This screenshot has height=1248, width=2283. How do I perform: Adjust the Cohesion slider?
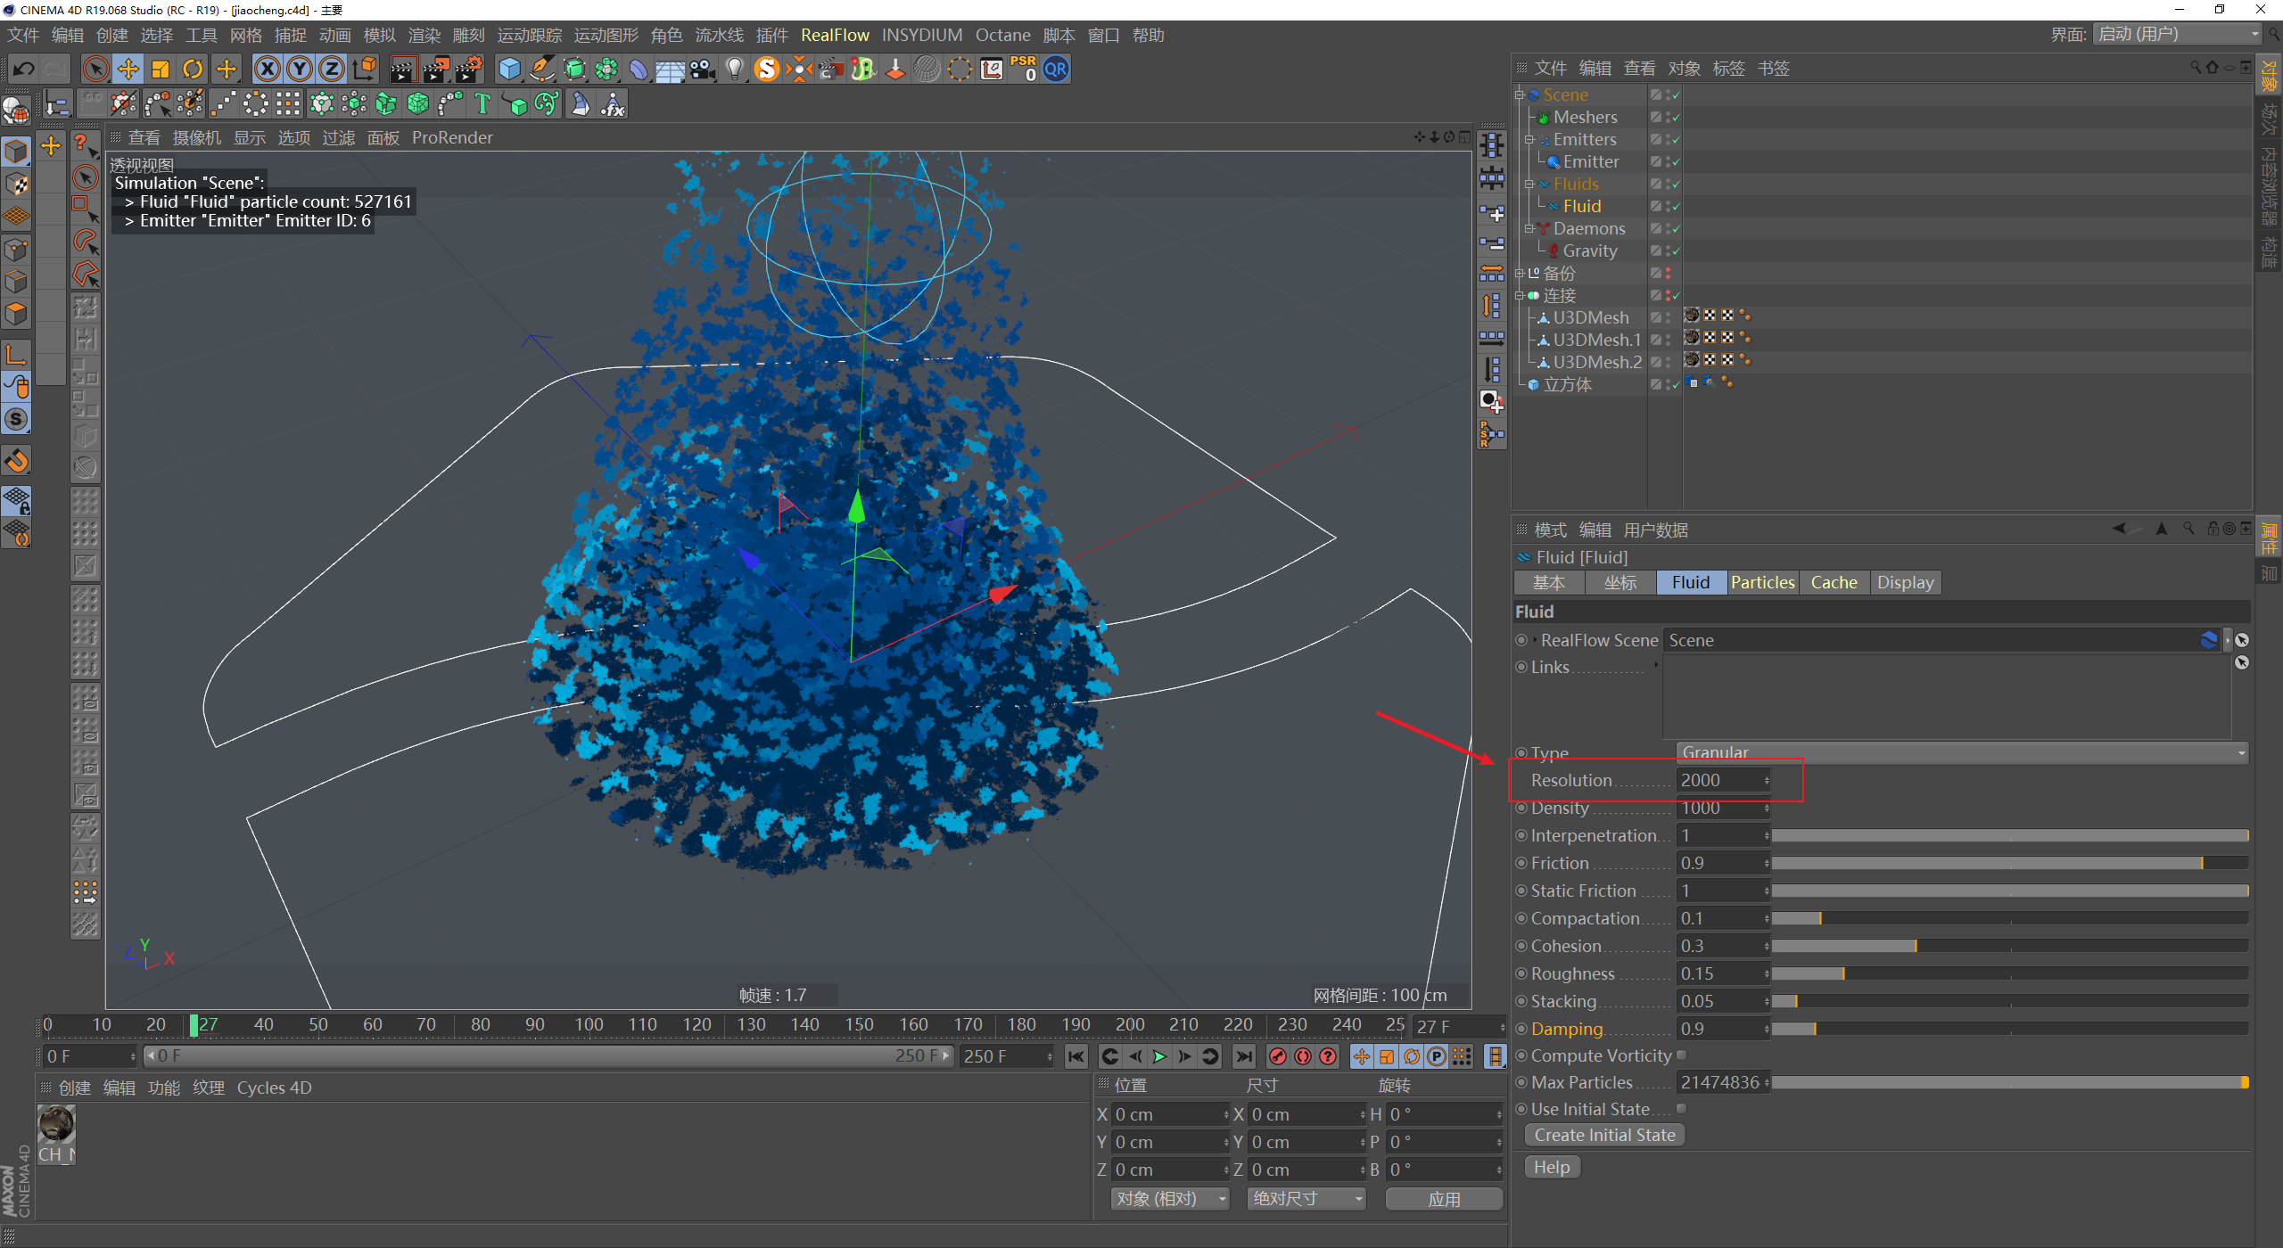point(1916,946)
